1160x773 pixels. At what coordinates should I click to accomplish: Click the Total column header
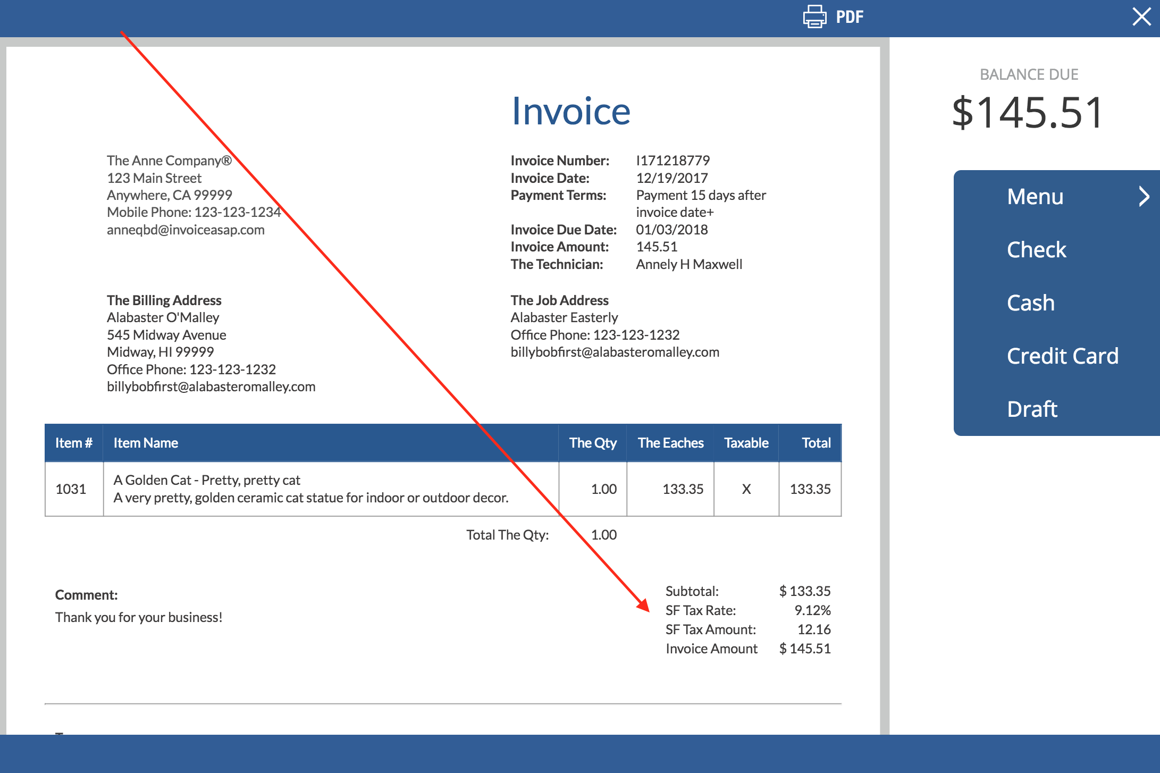(x=816, y=443)
